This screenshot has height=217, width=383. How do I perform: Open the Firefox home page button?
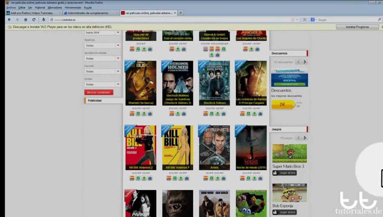[x=26, y=20]
